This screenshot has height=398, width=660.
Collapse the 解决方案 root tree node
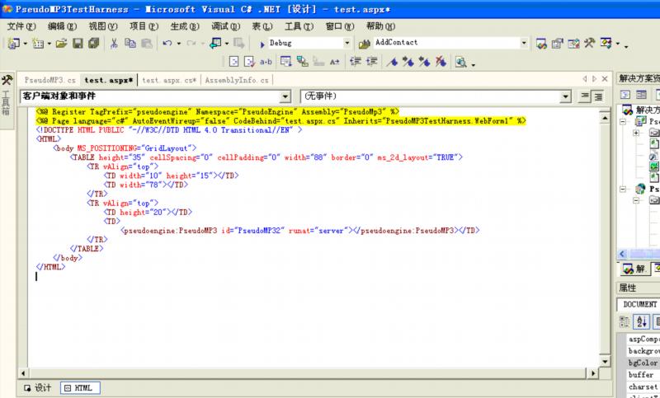623,121
